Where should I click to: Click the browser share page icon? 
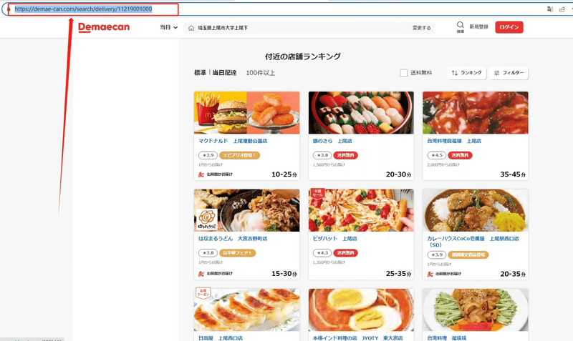click(x=562, y=9)
